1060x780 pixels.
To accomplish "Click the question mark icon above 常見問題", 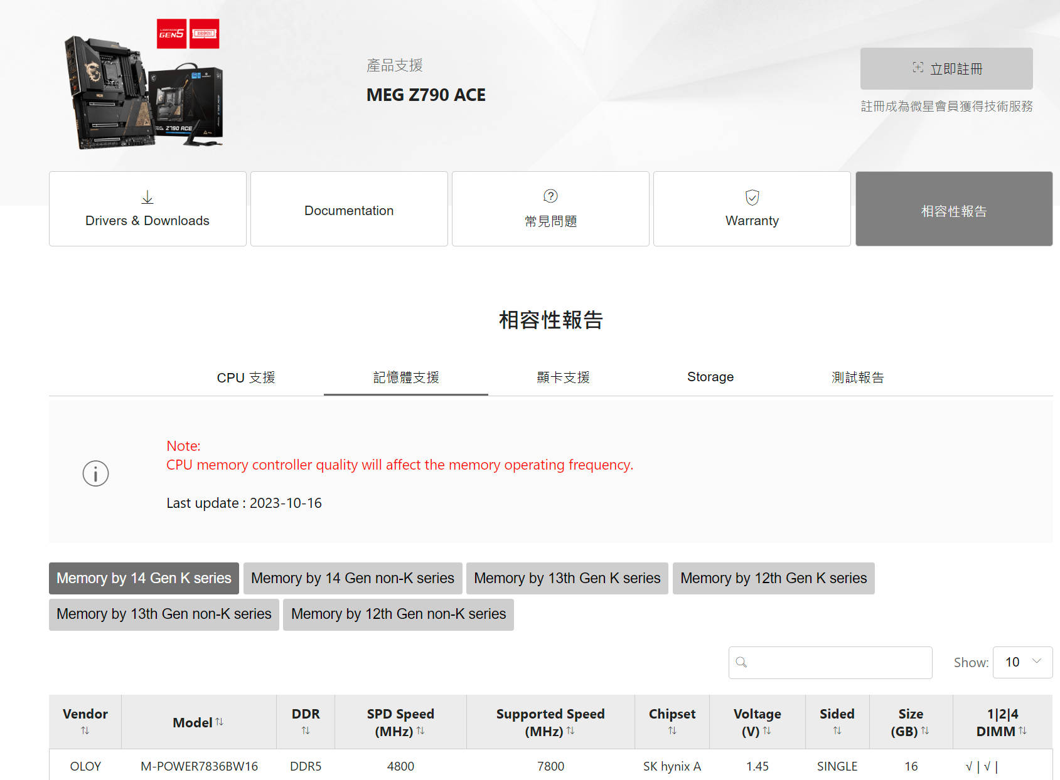I will [x=550, y=196].
